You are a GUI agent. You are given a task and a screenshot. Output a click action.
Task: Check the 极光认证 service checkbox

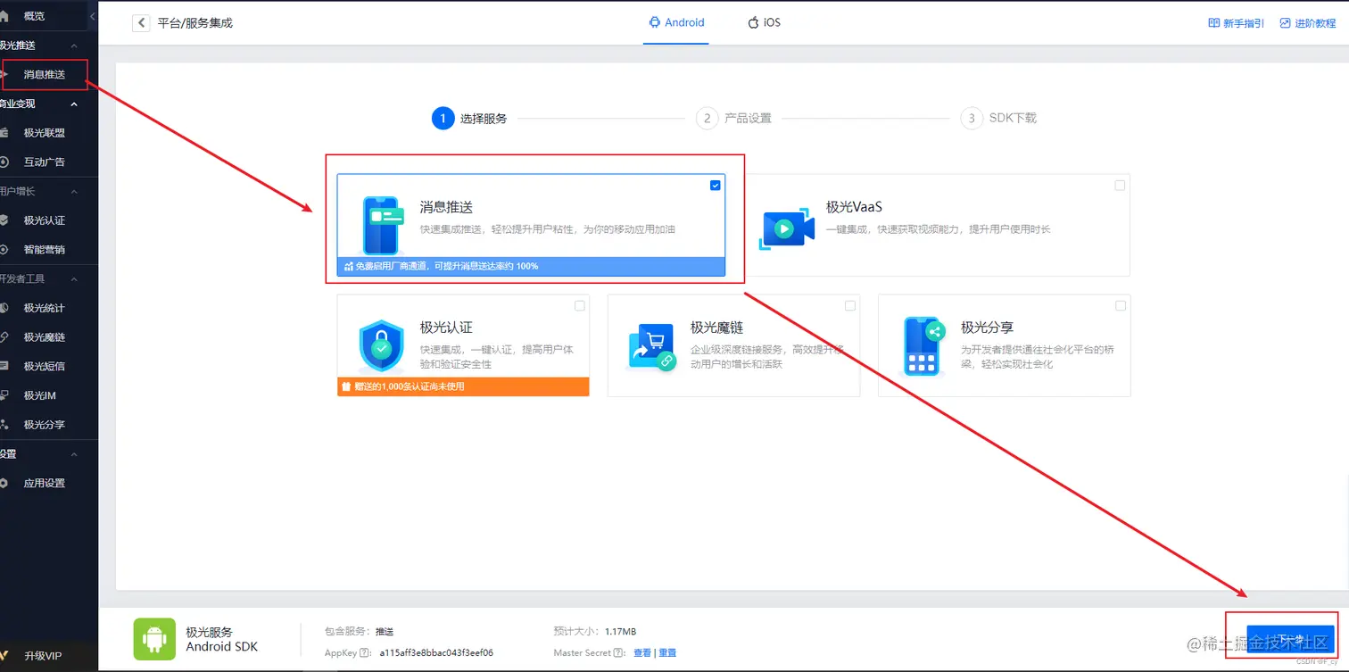point(580,306)
